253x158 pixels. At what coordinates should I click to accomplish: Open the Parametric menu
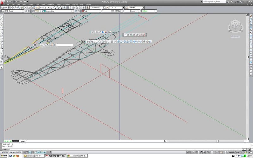point(66,4)
